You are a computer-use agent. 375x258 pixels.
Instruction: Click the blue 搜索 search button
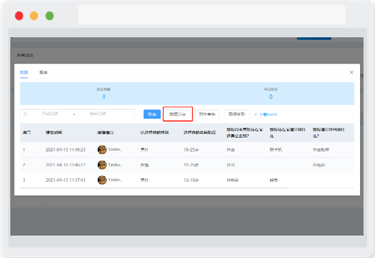(x=152, y=114)
